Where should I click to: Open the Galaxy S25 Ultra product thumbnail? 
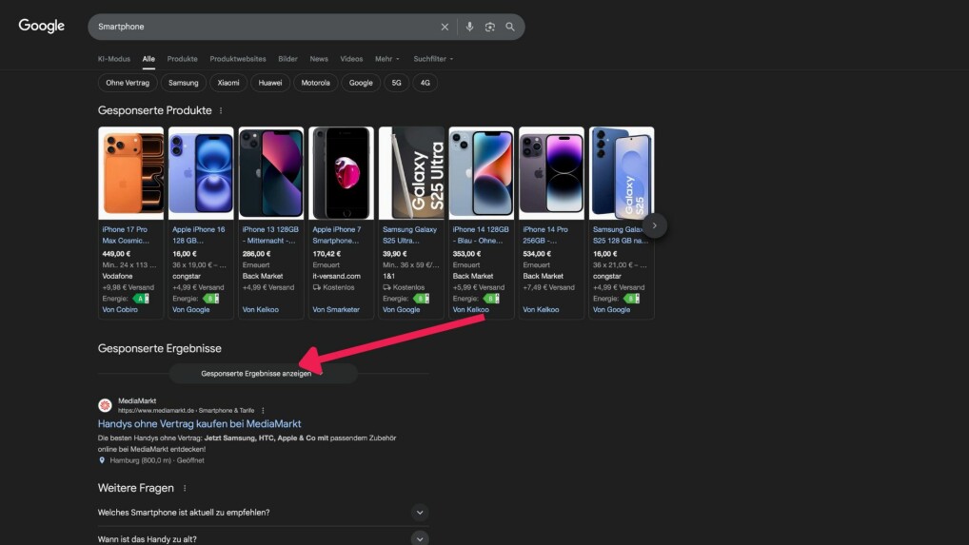tap(411, 173)
